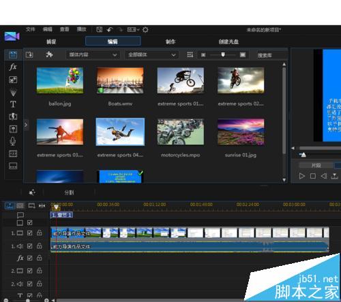341x302 pixels.
Task: Open the 文件 menu
Action: point(30,29)
